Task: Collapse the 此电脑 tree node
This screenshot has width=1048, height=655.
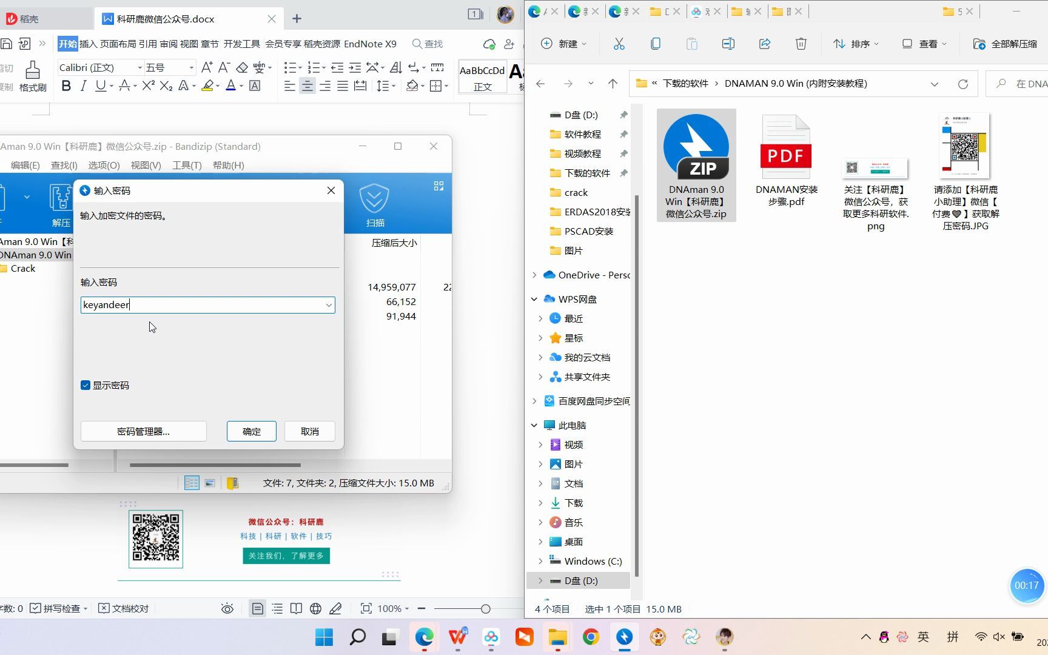Action: pyautogui.click(x=534, y=425)
